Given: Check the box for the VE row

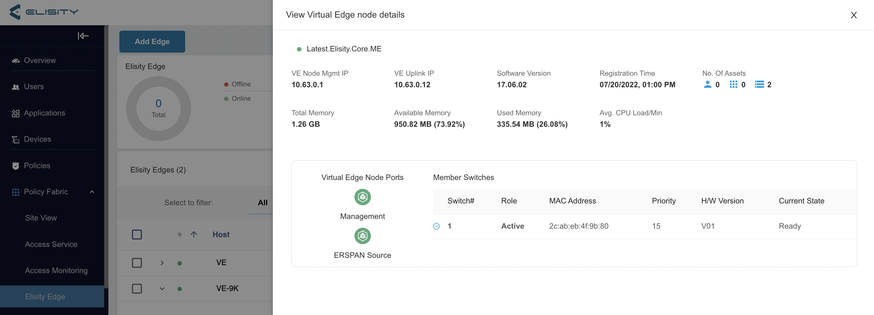Looking at the screenshot, I should (137, 263).
